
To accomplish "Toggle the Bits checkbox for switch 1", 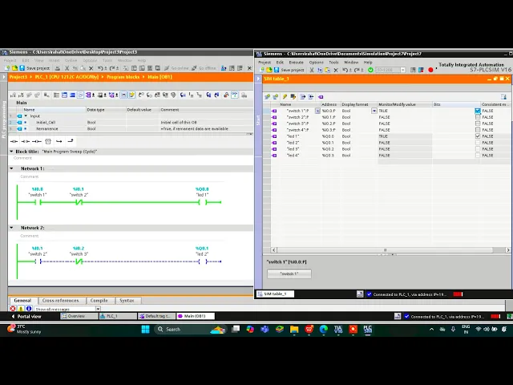I will click(478, 111).
